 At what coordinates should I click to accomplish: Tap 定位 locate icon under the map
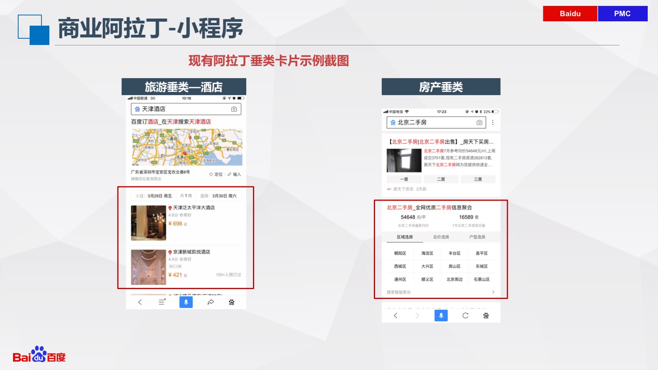coord(211,174)
